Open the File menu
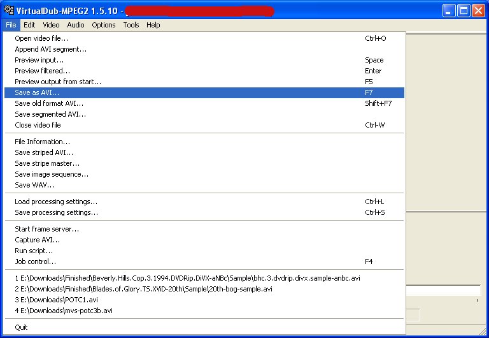This screenshot has width=489, height=338. pyautogui.click(x=11, y=25)
